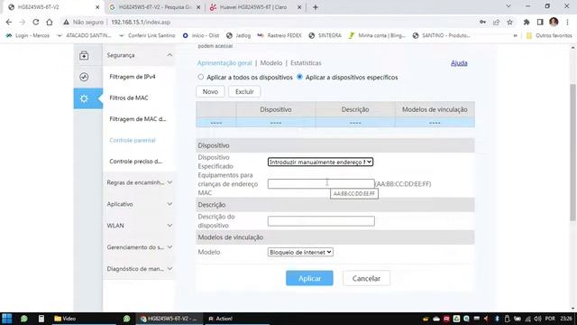Show more bookmarks with the chevron

click(x=515, y=35)
